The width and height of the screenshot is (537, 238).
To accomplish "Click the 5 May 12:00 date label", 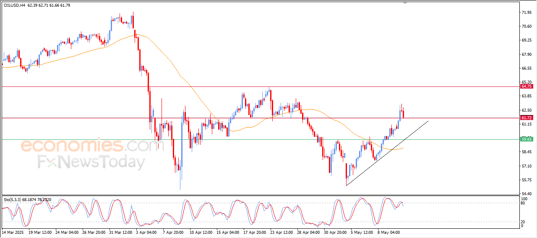I will click(361, 232).
